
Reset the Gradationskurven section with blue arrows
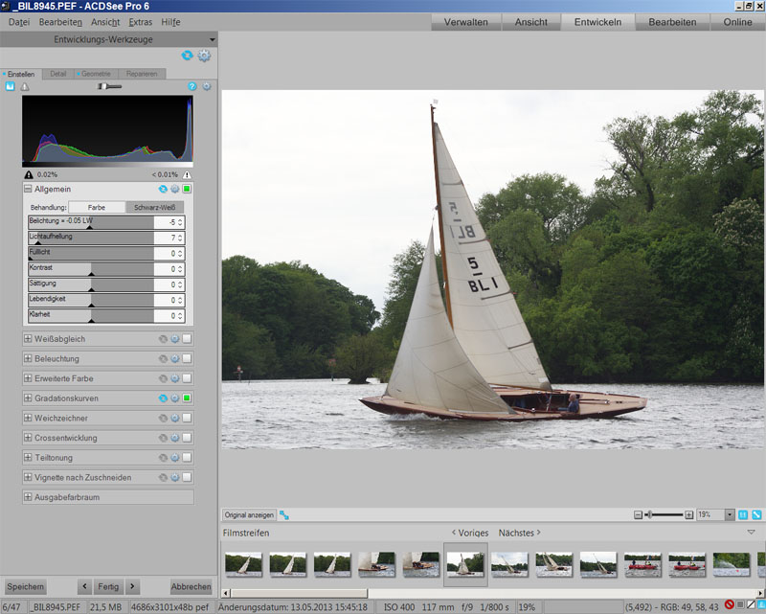163,398
